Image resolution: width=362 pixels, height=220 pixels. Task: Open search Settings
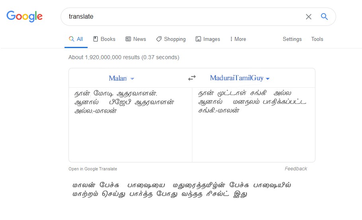click(292, 39)
